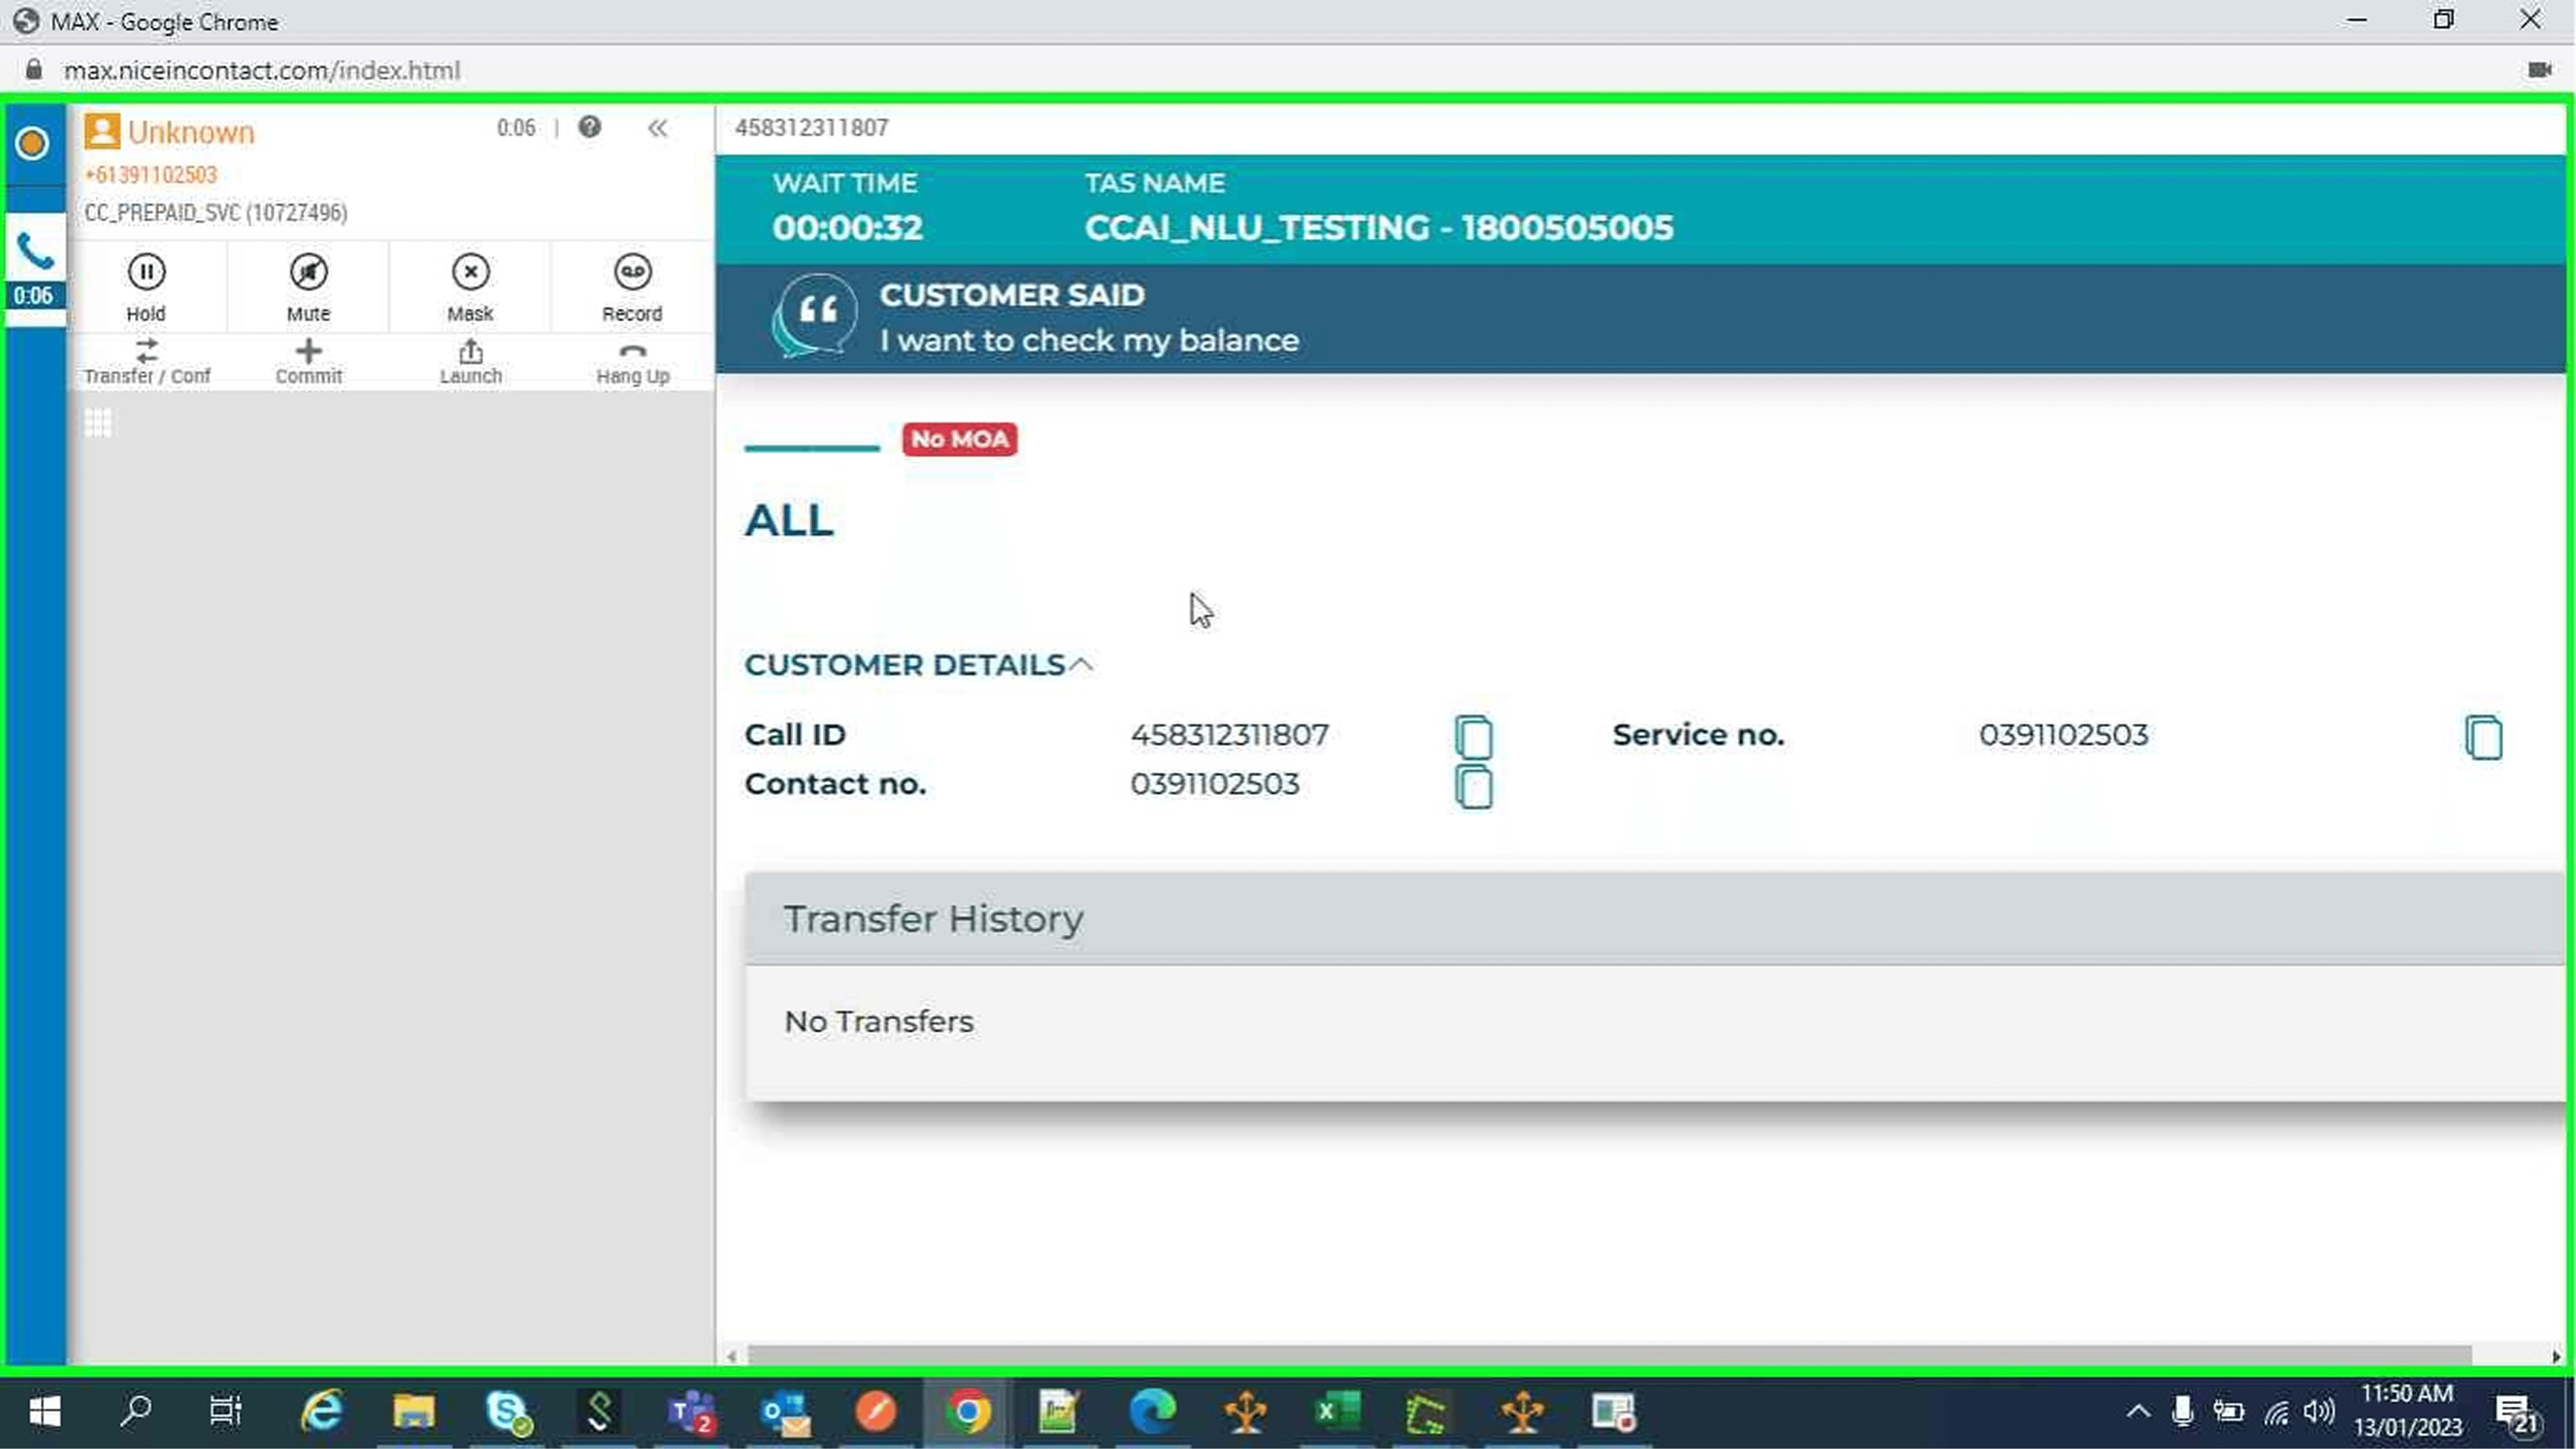The width and height of the screenshot is (2576, 1449).
Task: Open the agent status indicator dropdown
Action: click(32, 143)
